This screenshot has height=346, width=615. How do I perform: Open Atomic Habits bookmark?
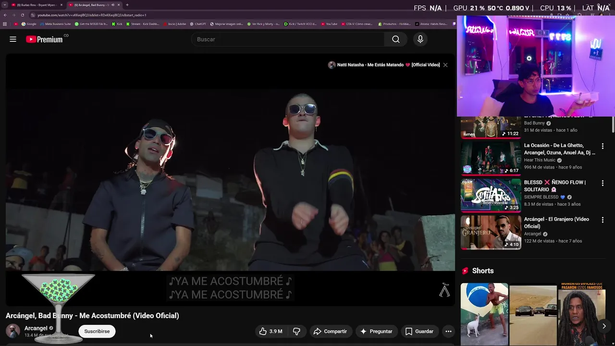pyautogui.click(x=431, y=24)
